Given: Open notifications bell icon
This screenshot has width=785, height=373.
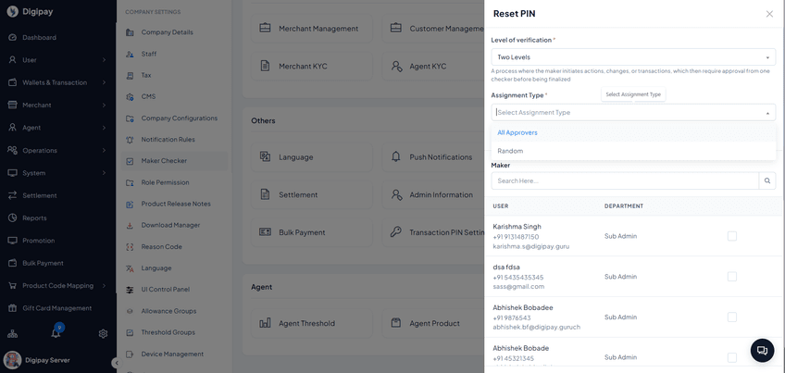Looking at the screenshot, I should pos(56,333).
